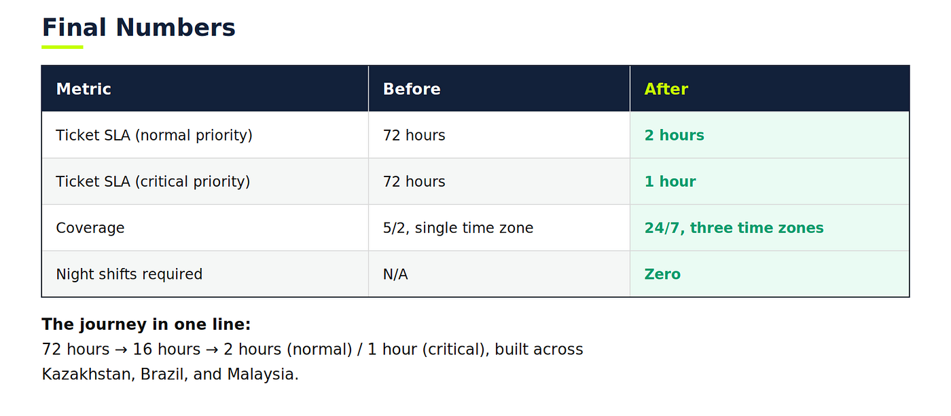The image size is (951, 416).
Task: Click the Zero value in After column
Action: click(x=662, y=274)
